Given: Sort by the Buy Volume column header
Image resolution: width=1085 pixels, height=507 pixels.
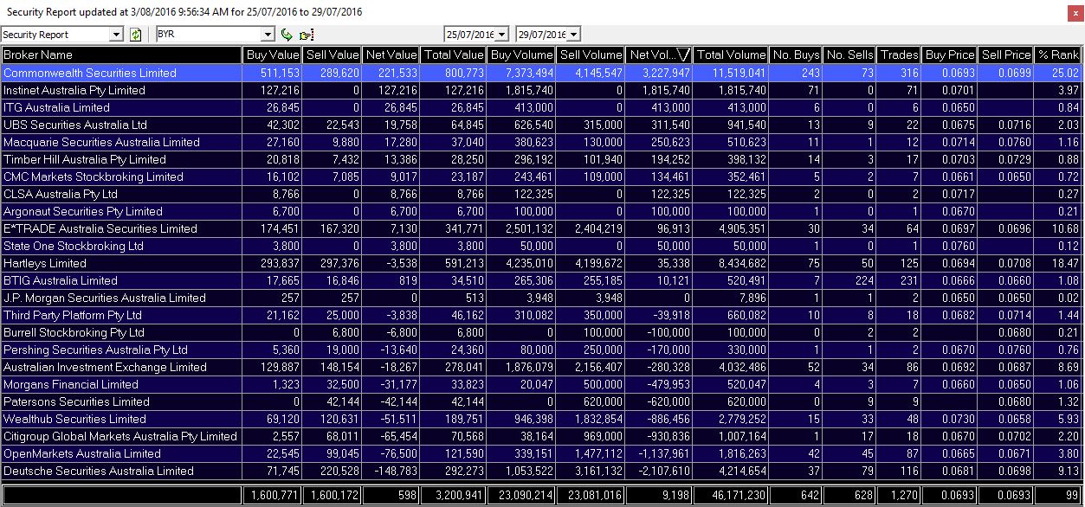Looking at the screenshot, I should [521, 55].
